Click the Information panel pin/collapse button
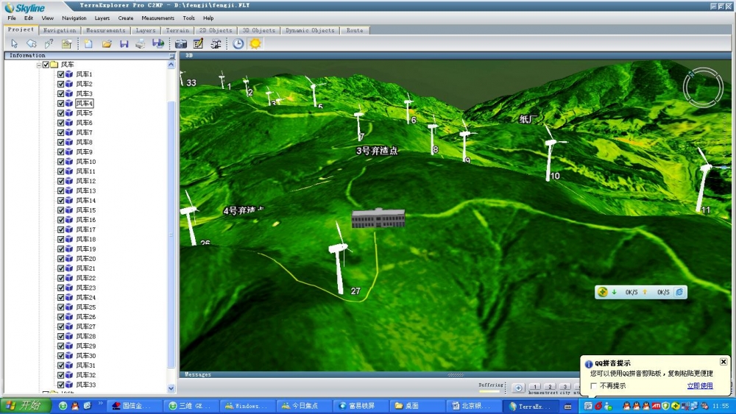Screen dimensions: 736x414 (171, 56)
